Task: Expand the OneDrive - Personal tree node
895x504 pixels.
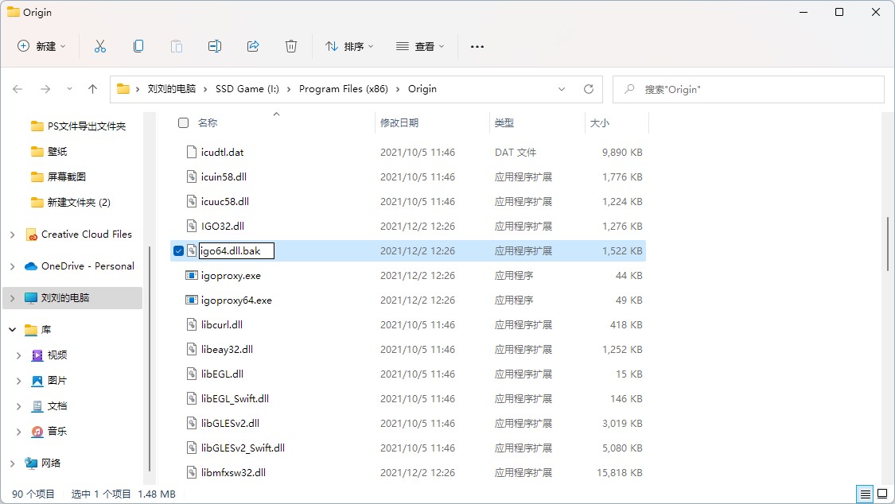Action: coord(13,266)
